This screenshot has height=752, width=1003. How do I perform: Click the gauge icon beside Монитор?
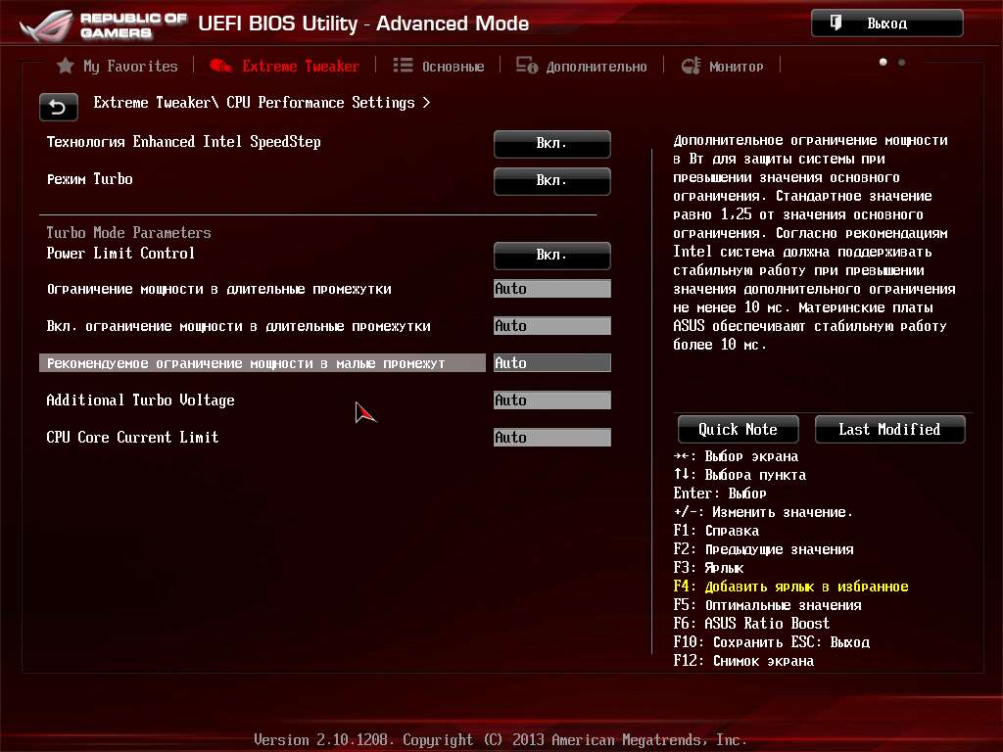coord(691,66)
